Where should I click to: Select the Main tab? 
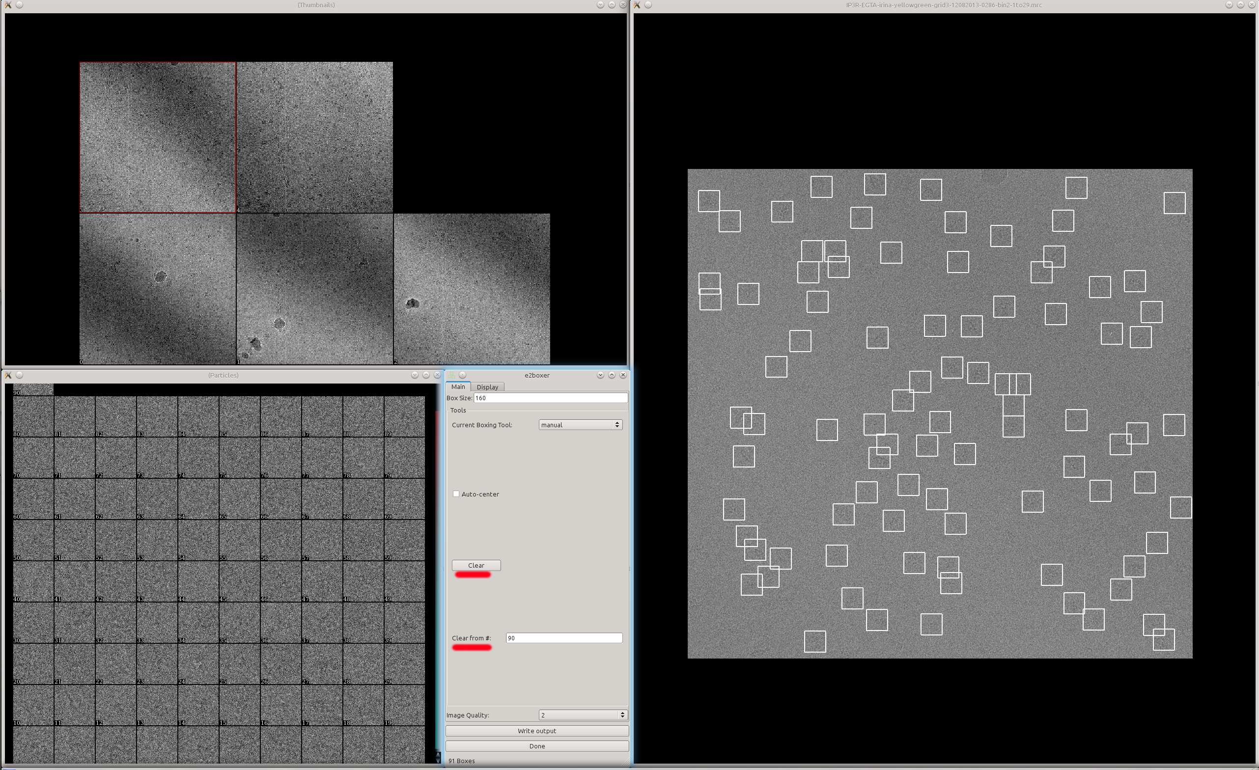pos(458,387)
